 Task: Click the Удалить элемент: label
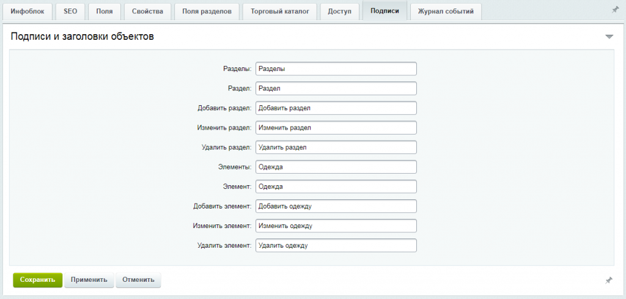(224, 246)
